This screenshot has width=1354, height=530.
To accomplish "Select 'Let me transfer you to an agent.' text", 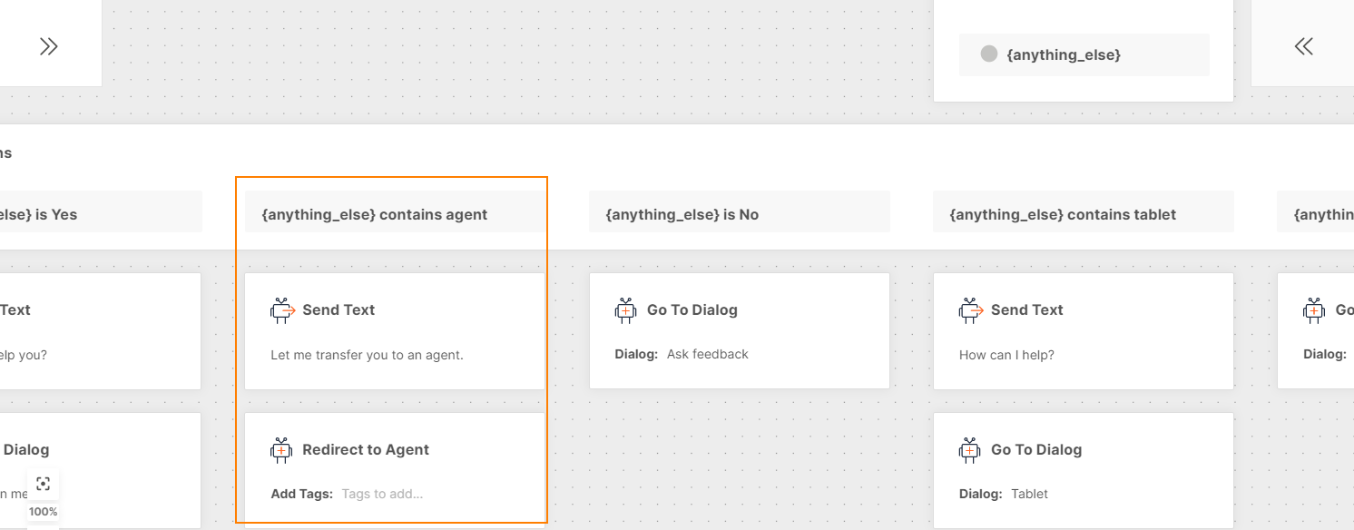I will click(367, 355).
